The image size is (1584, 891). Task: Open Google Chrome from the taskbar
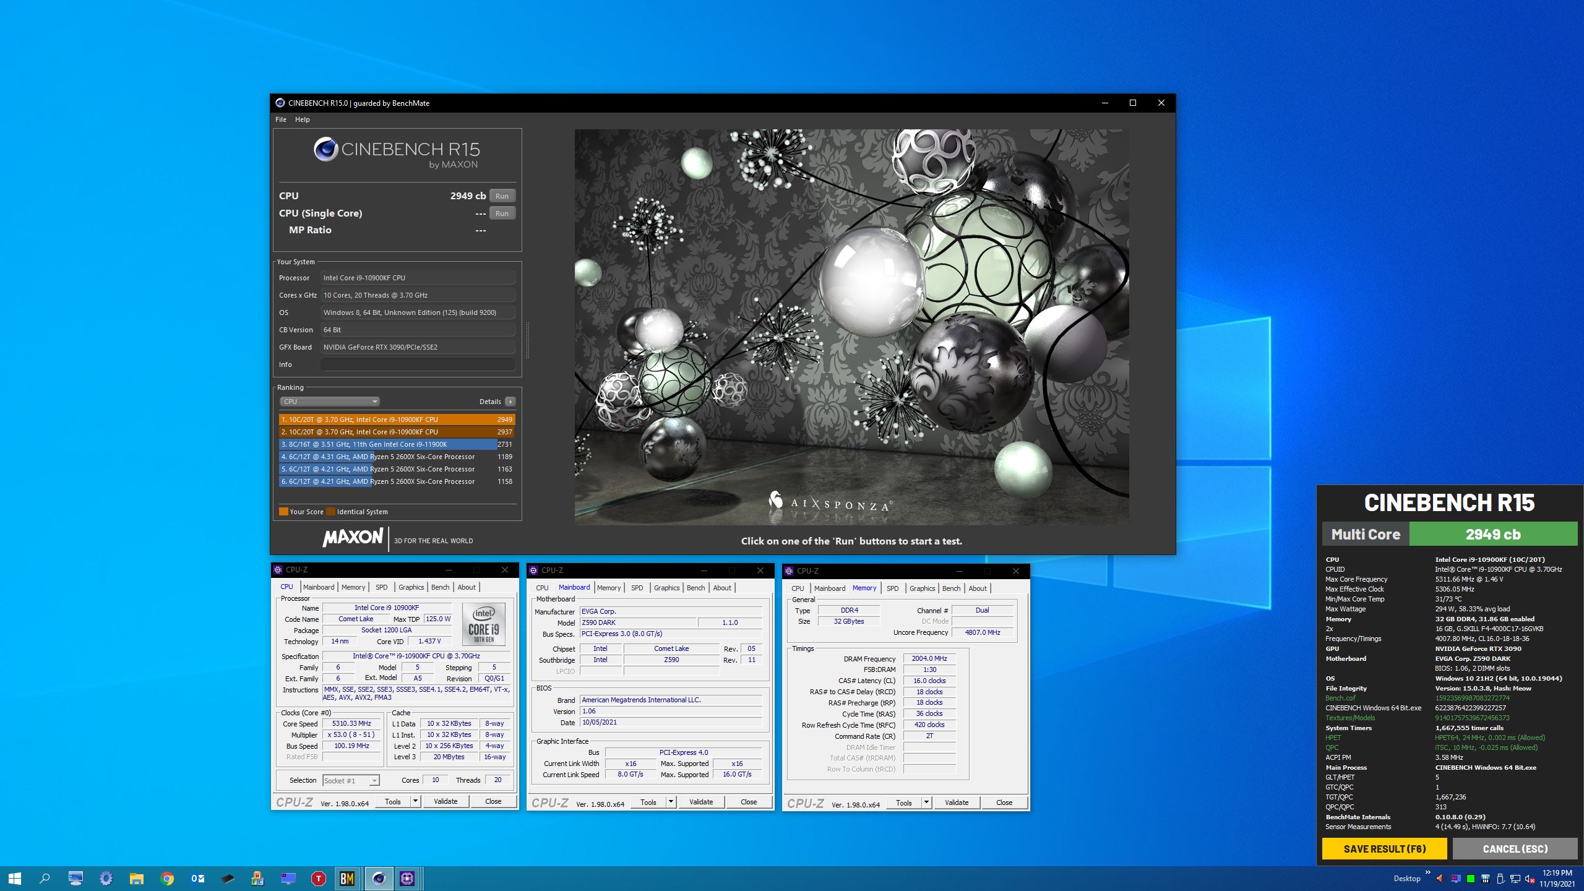[x=167, y=878]
